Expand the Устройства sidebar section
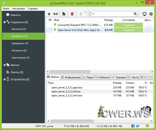156x130 pixels. 4,79
